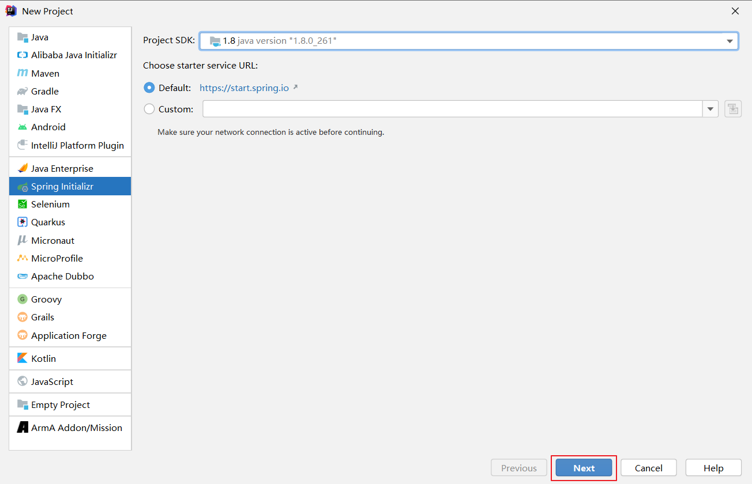Choose Quarkus in the list
The height and width of the screenshot is (484, 752).
70,222
